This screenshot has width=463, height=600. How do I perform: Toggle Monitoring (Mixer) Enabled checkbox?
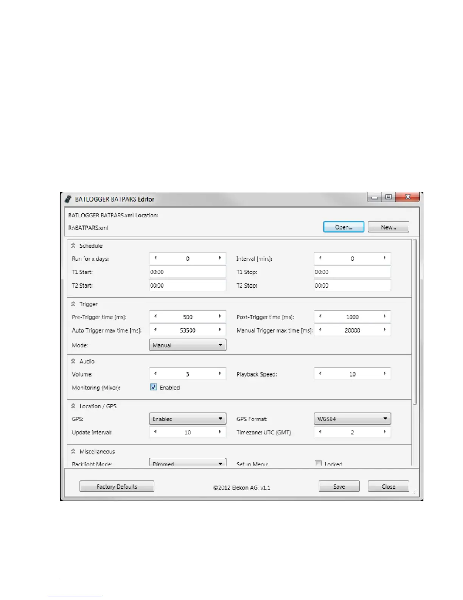click(x=154, y=387)
